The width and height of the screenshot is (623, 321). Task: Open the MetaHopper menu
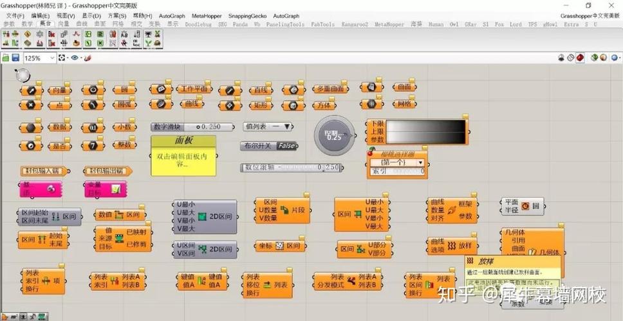pos(207,16)
